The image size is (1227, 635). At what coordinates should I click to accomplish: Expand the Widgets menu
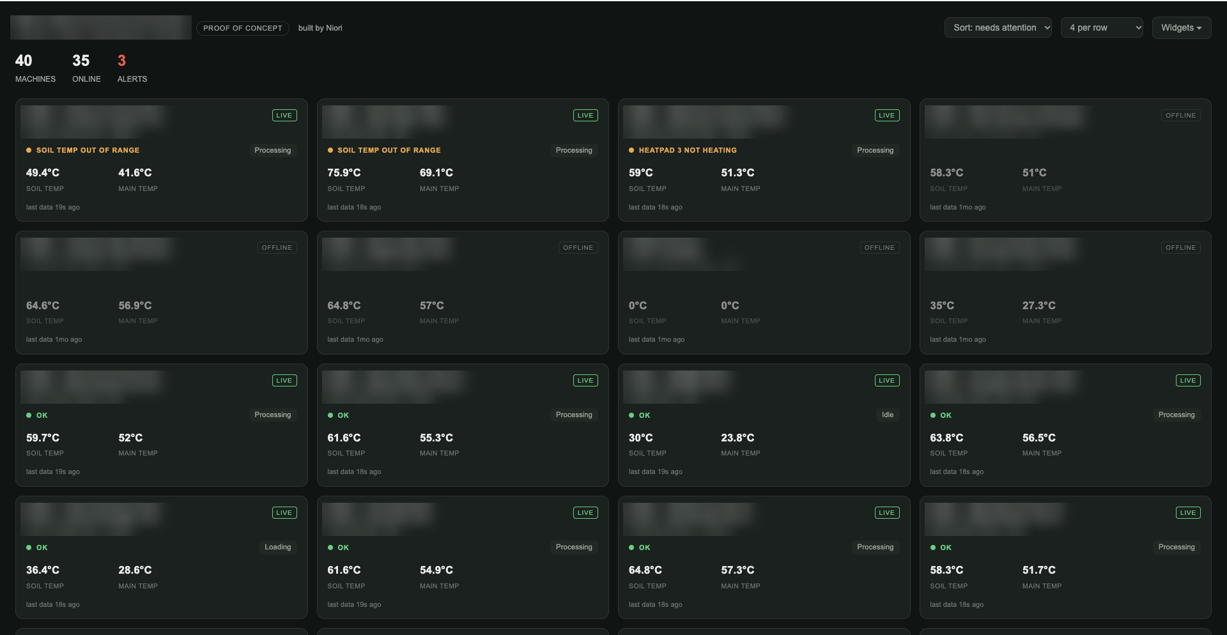1181,27
